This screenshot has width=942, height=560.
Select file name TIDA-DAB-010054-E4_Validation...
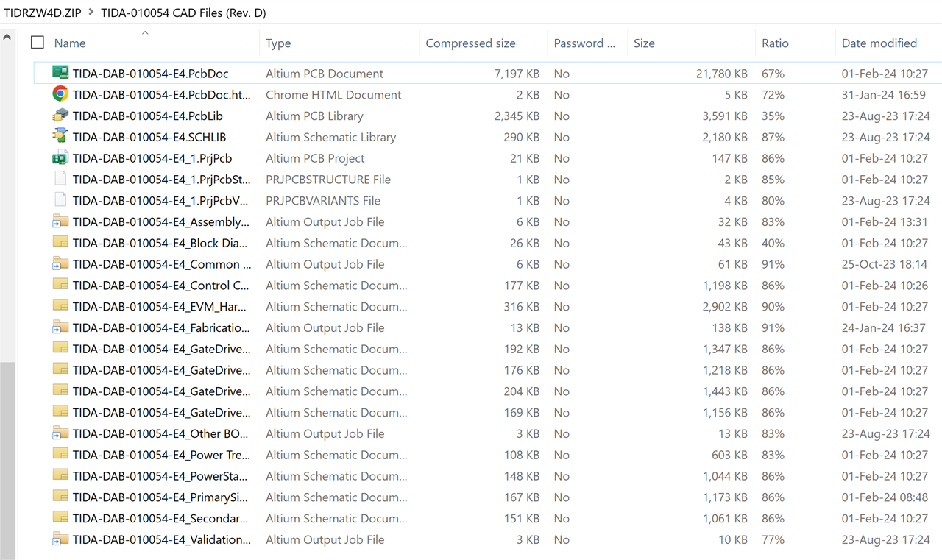(x=161, y=539)
